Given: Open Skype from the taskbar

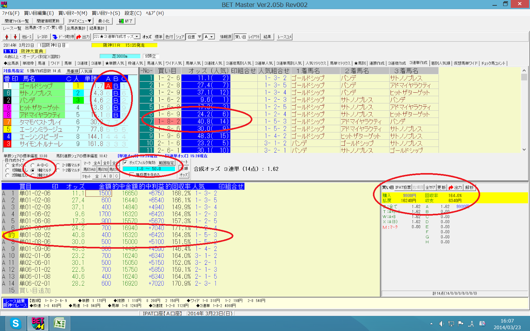Looking at the screenshot, I should [x=16, y=323].
